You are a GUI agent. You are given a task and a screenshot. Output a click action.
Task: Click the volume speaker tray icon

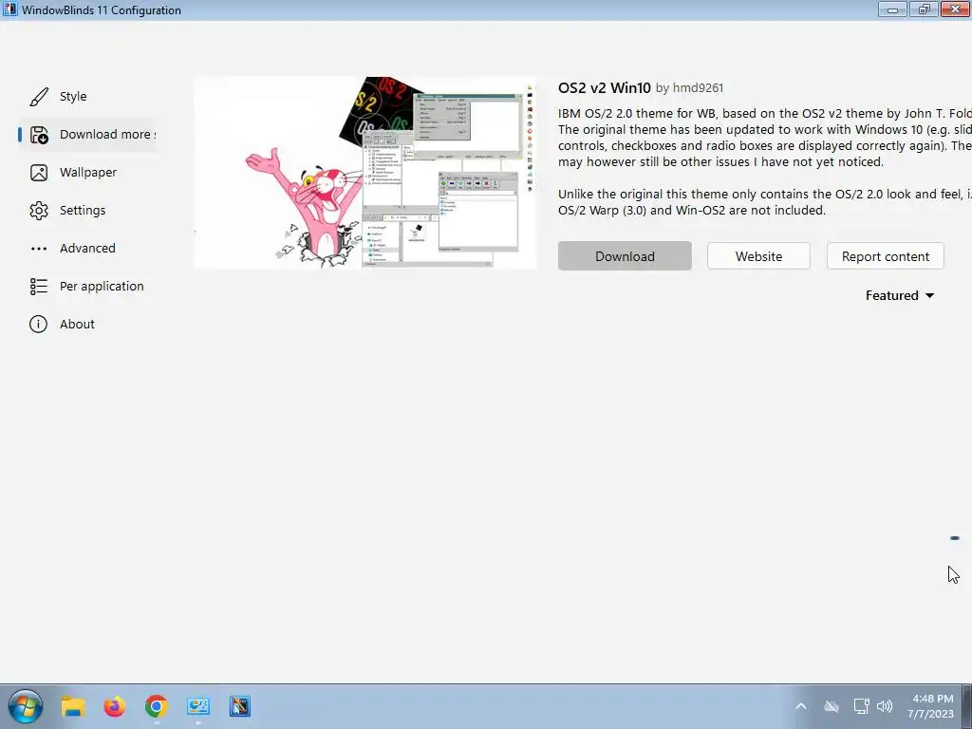click(885, 706)
